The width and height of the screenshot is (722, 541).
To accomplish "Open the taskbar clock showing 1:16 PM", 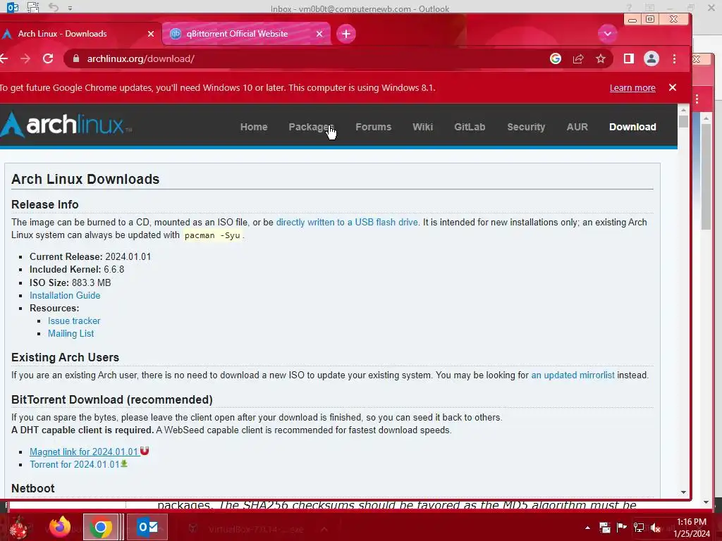I will pos(692,528).
